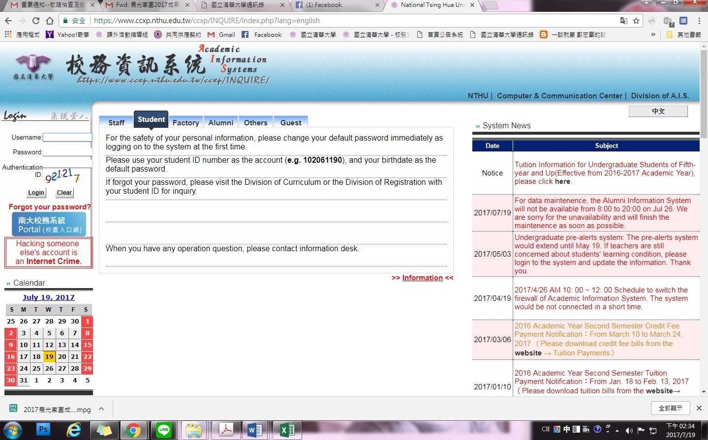The image size is (708, 440).
Task: Select the Others tab
Action: coord(256,122)
